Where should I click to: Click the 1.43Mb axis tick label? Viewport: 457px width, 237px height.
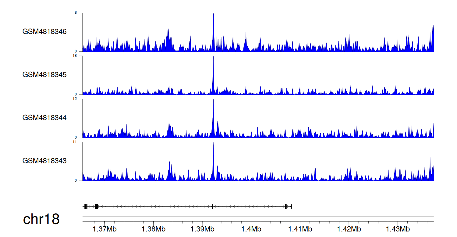pos(398,229)
